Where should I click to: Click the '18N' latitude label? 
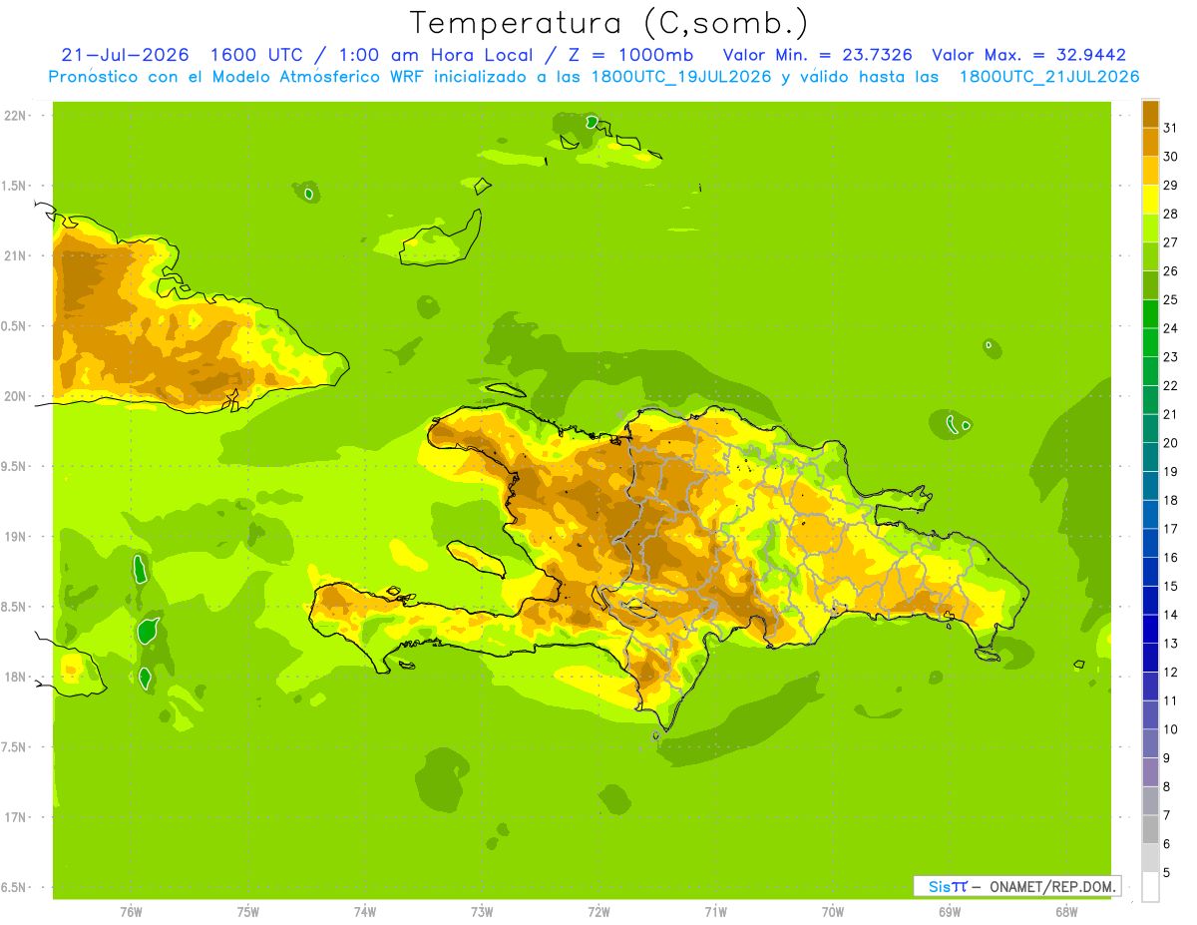(x=14, y=677)
